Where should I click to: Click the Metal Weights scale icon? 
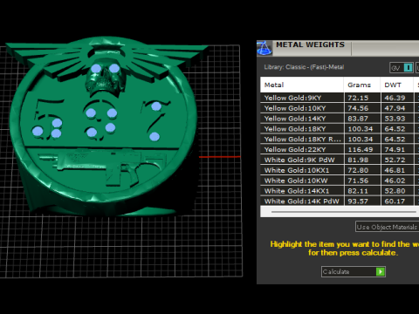point(264,48)
